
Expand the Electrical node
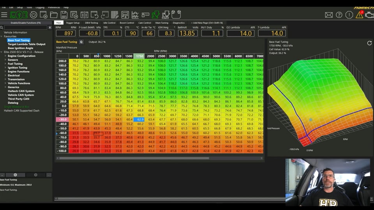tap(5, 75)
